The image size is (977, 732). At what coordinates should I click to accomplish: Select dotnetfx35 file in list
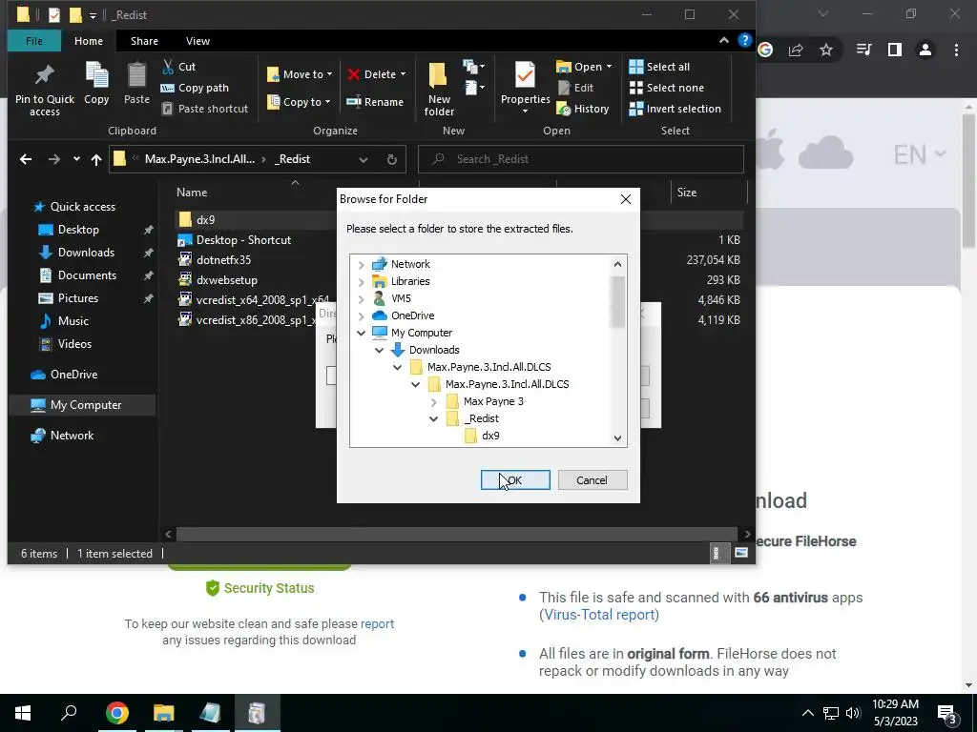pos(223,260)
